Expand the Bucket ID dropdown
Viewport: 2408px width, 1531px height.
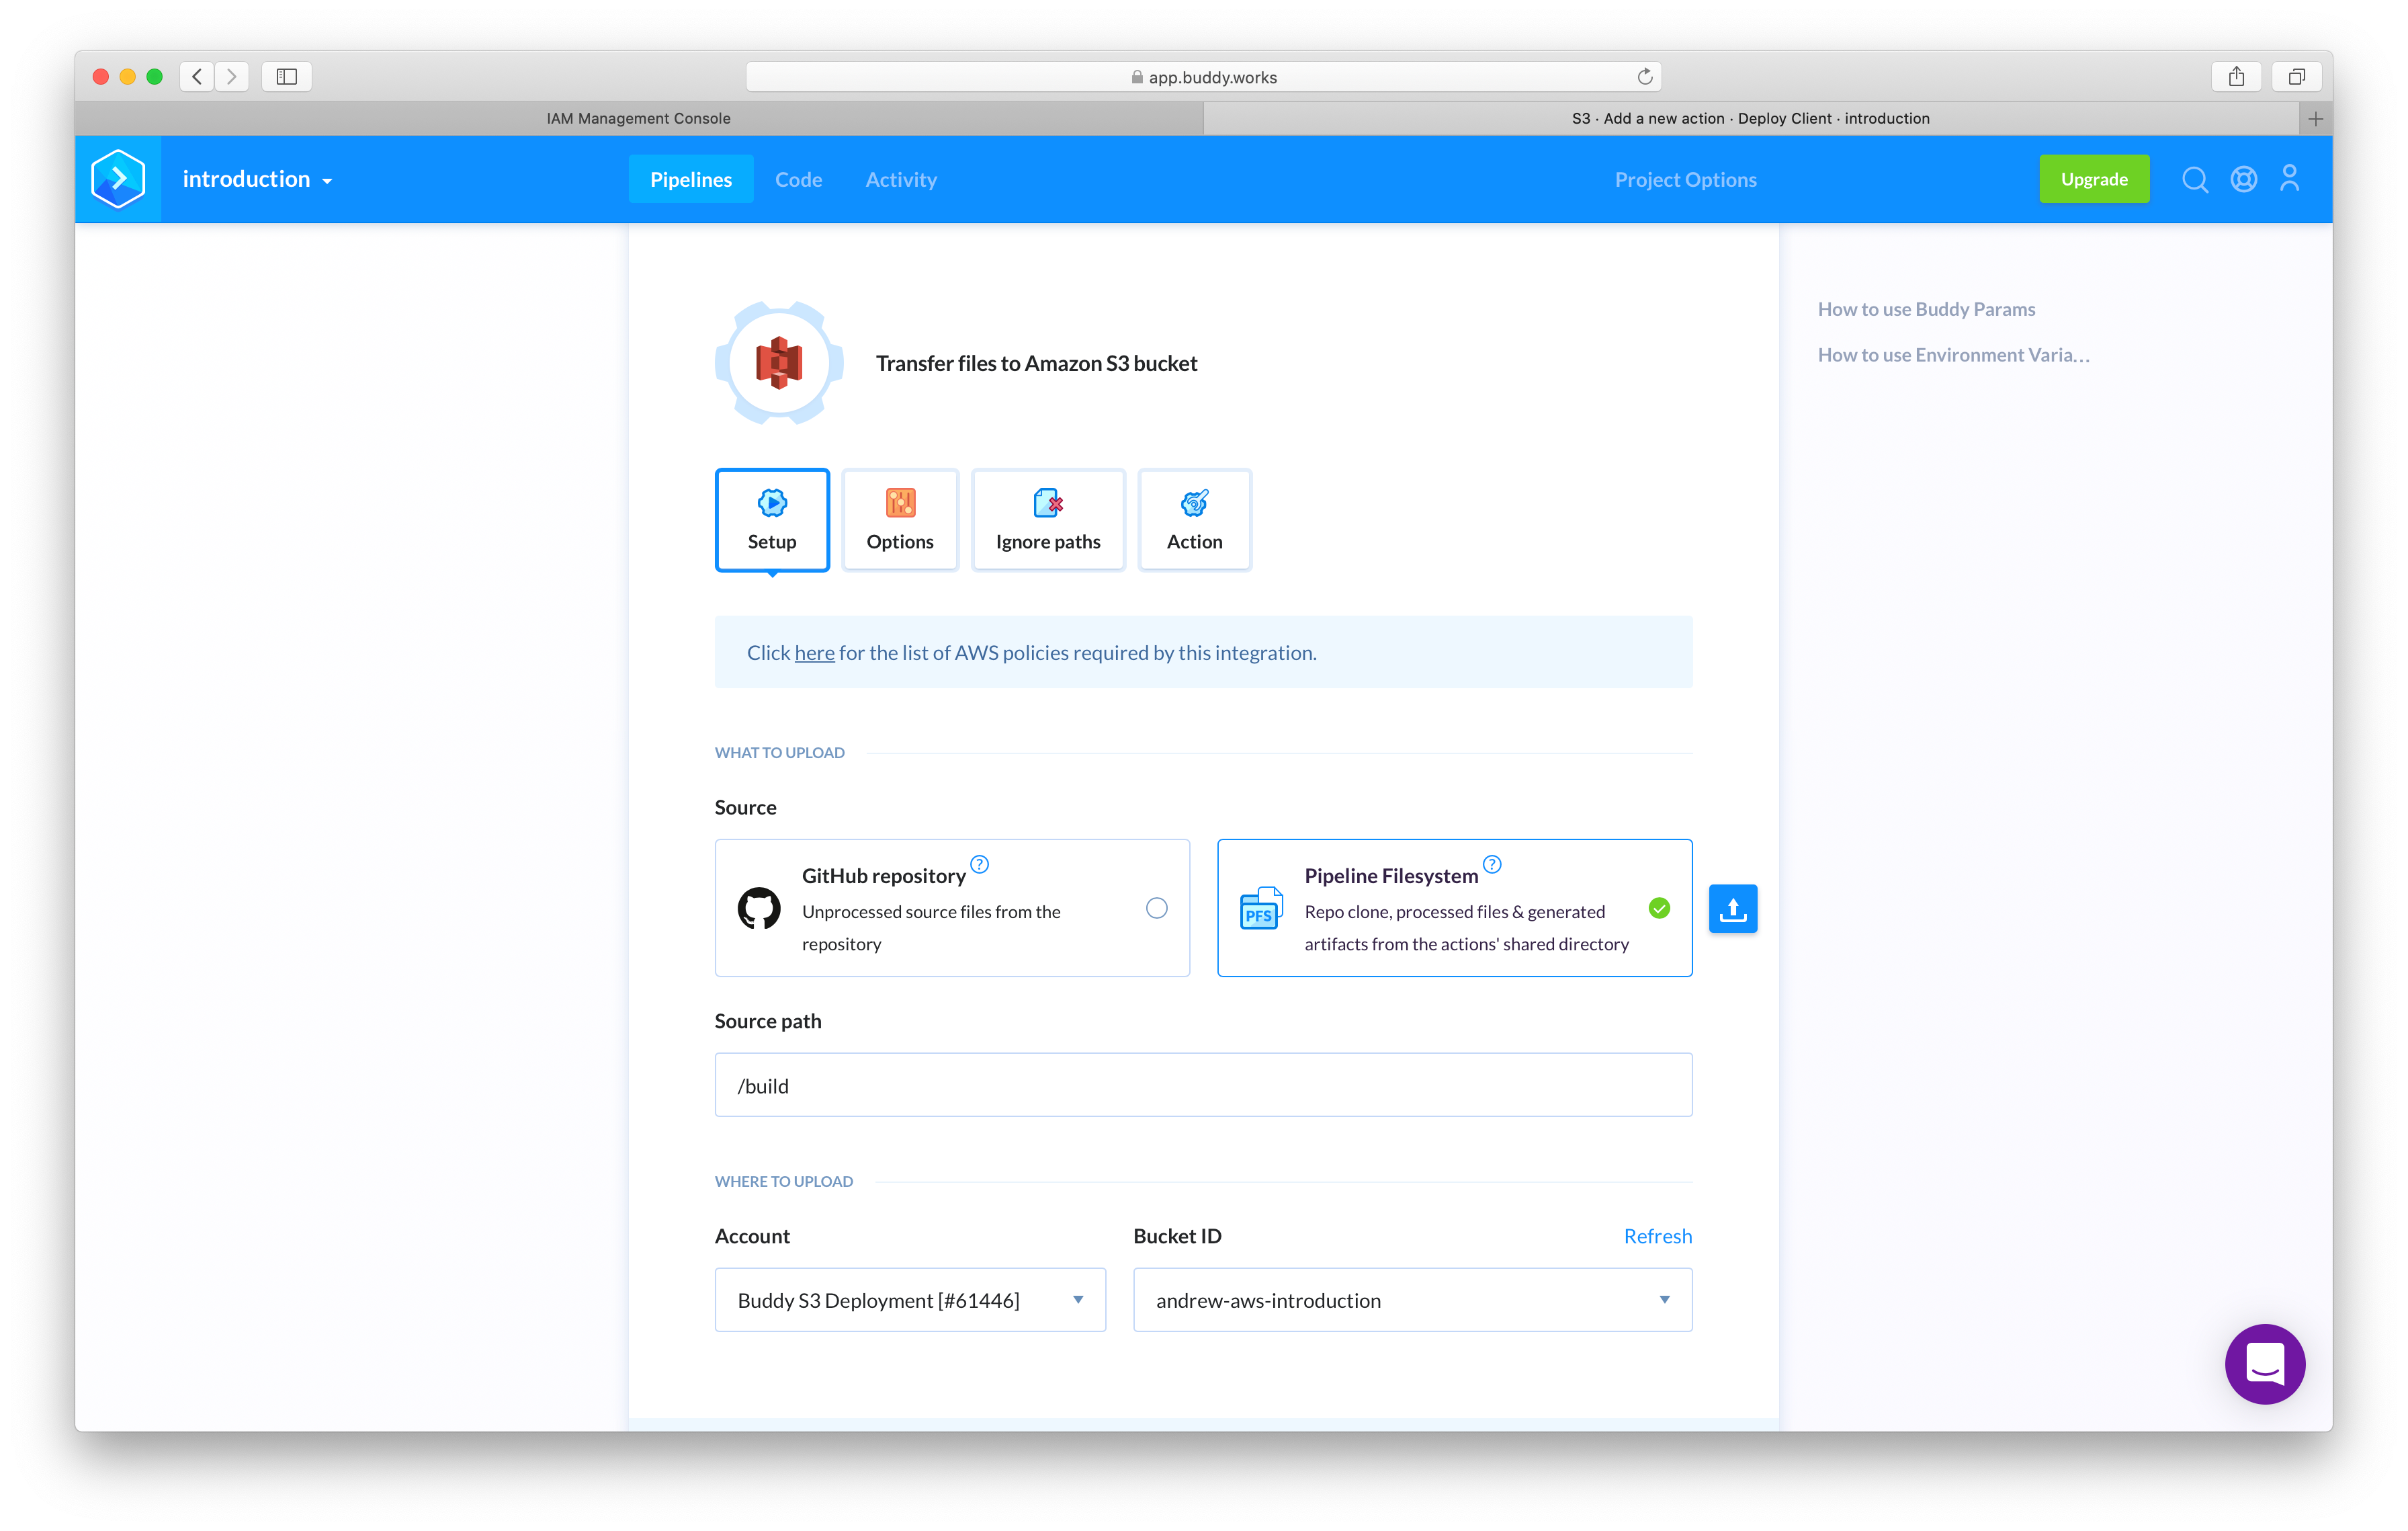pos(1412,1300)
